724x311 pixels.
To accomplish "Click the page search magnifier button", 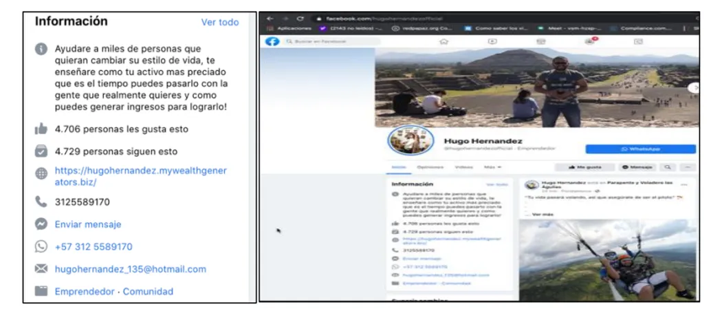I will tap(667, 167).
